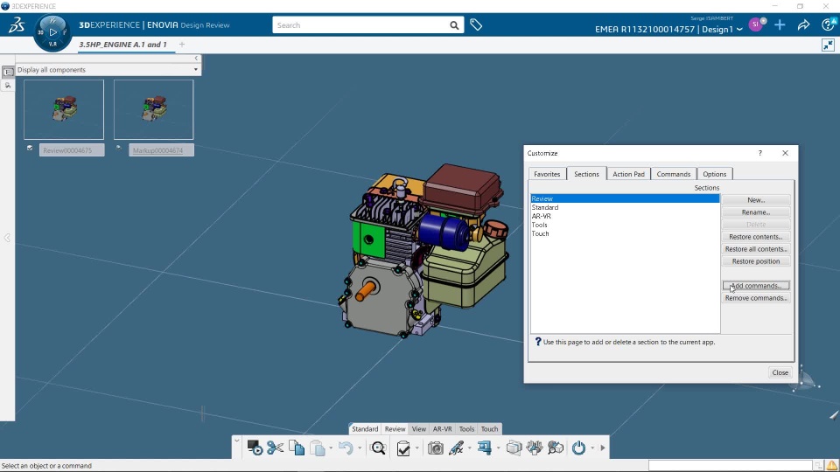Switch to Action Pad tab in Customize

628,174
